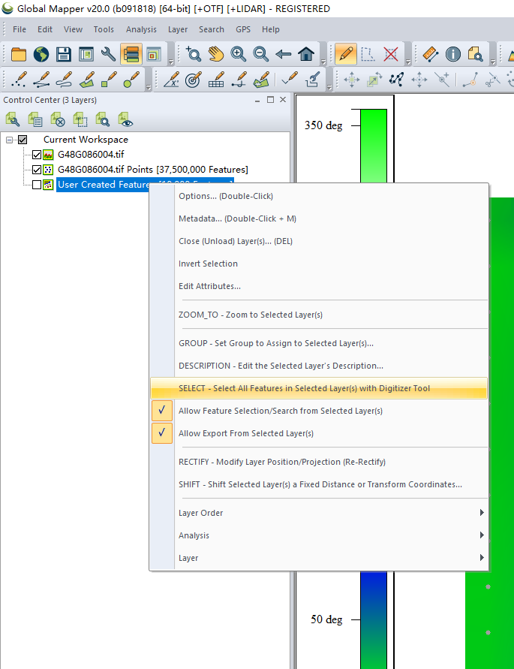Click the full view home icon
Screen dimensions: 514x669
point(306,54)
